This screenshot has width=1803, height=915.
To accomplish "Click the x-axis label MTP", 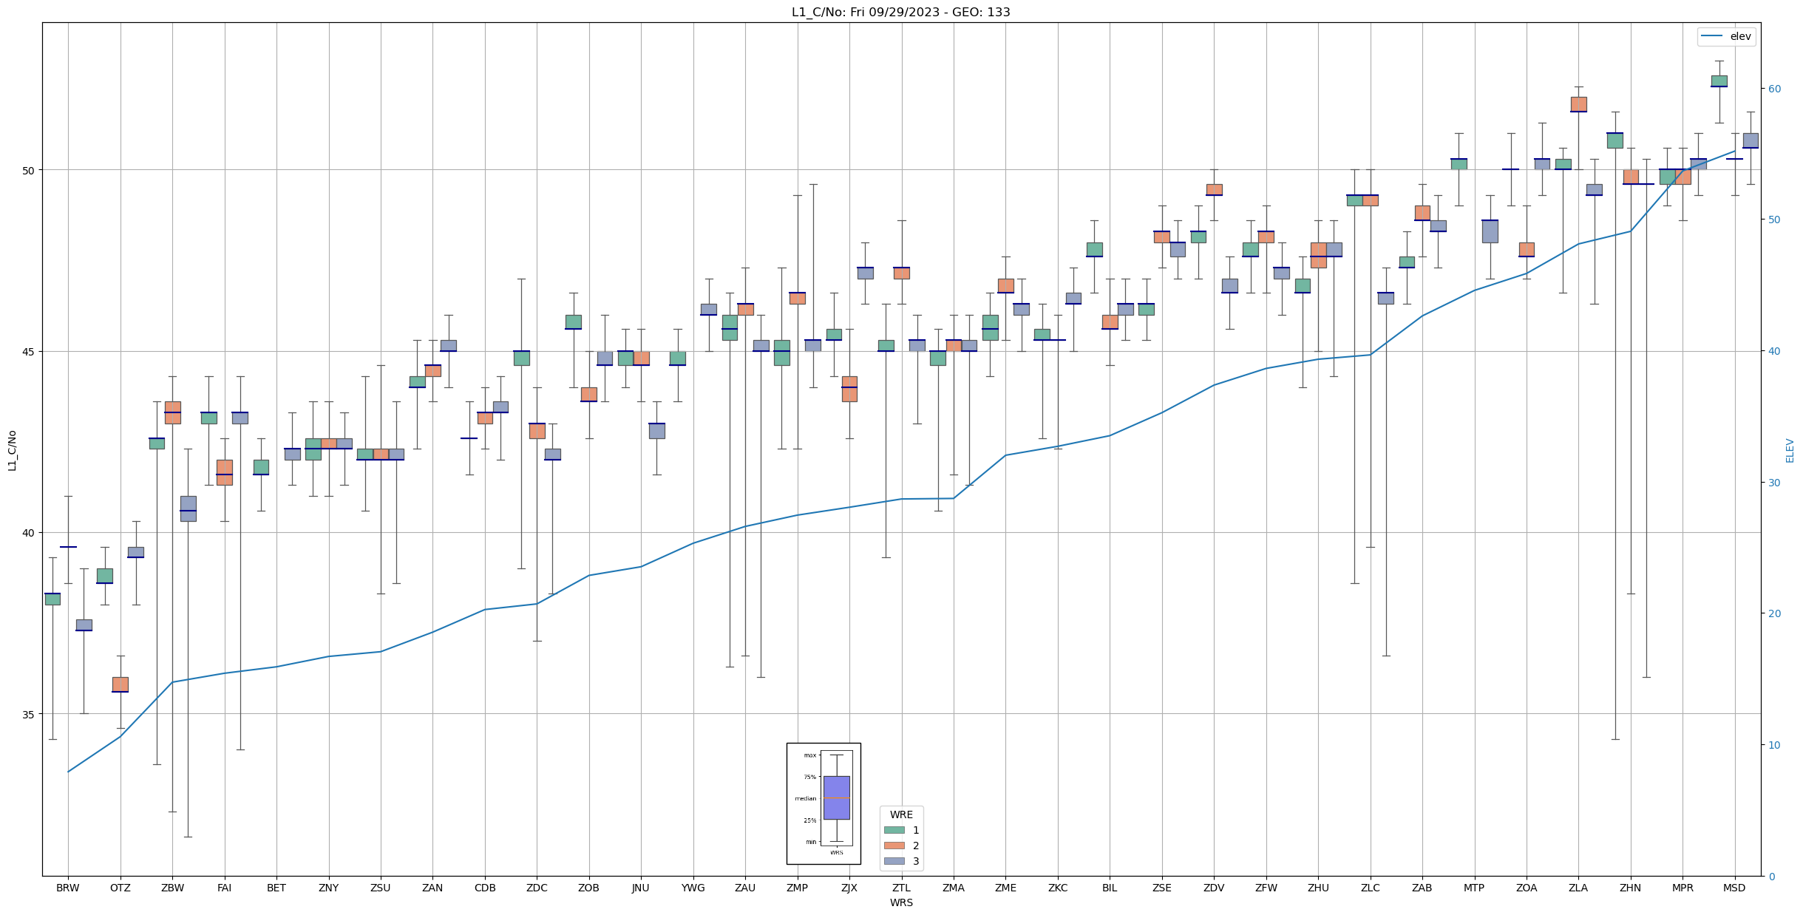I will click(x=1474, y=888).
